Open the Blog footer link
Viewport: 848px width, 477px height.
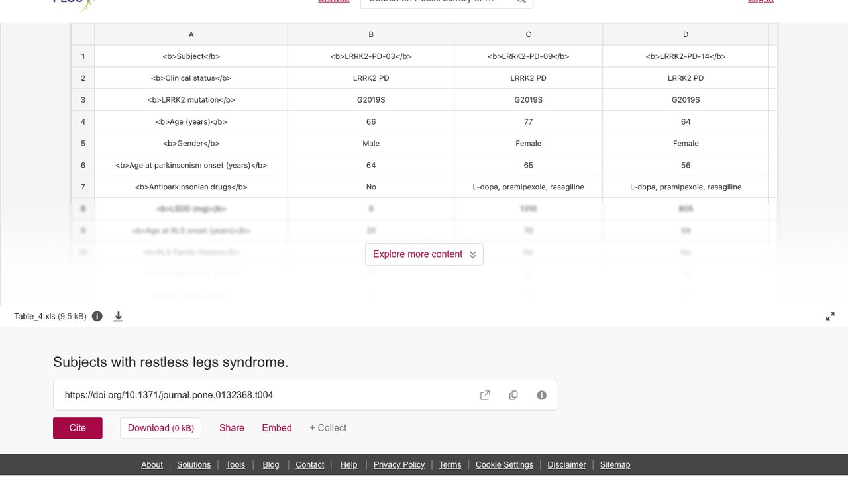[x=271, y=465]
